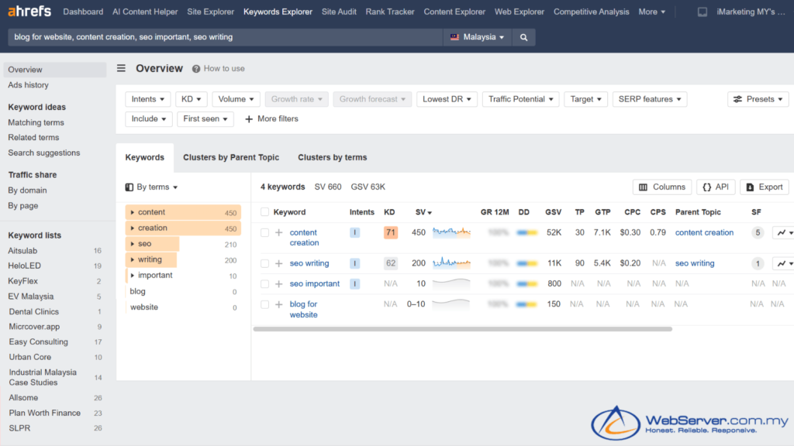The image size is (794, 446).
Task: Open Rank Tracker in top navigation
Action: point(390,12)
